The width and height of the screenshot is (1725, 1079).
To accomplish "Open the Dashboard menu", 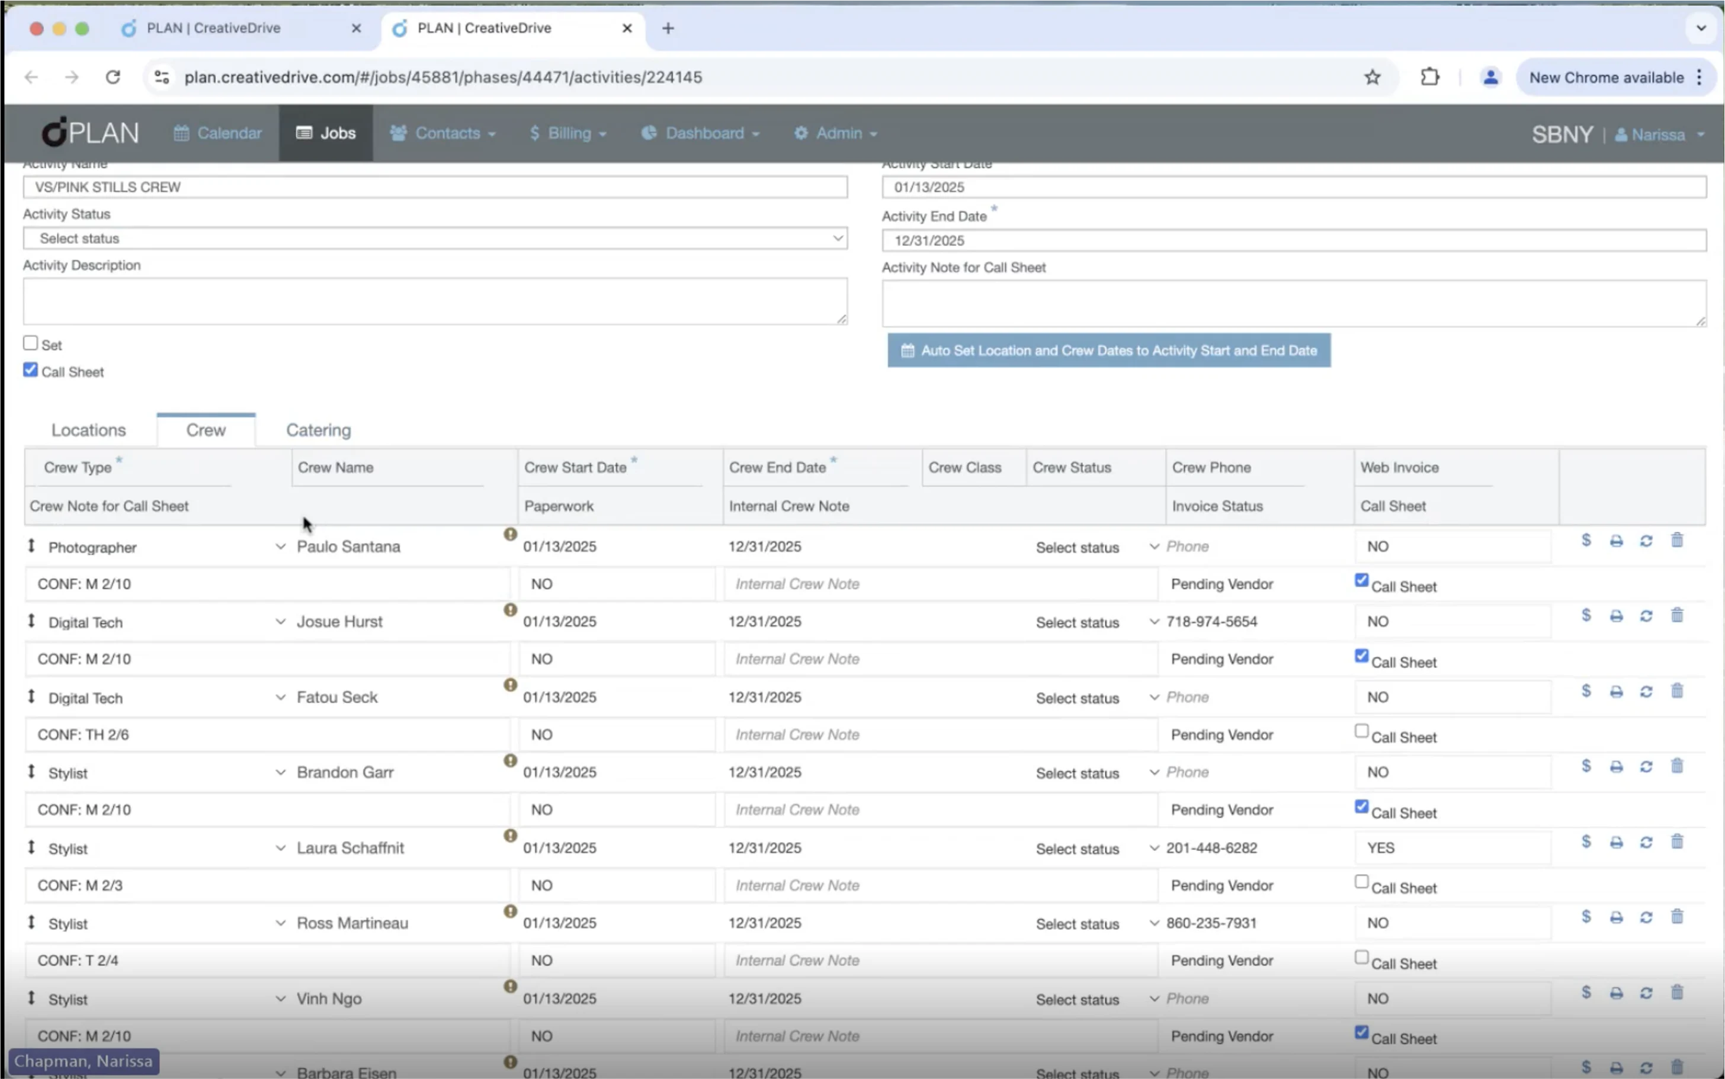I will coord(700,133).
